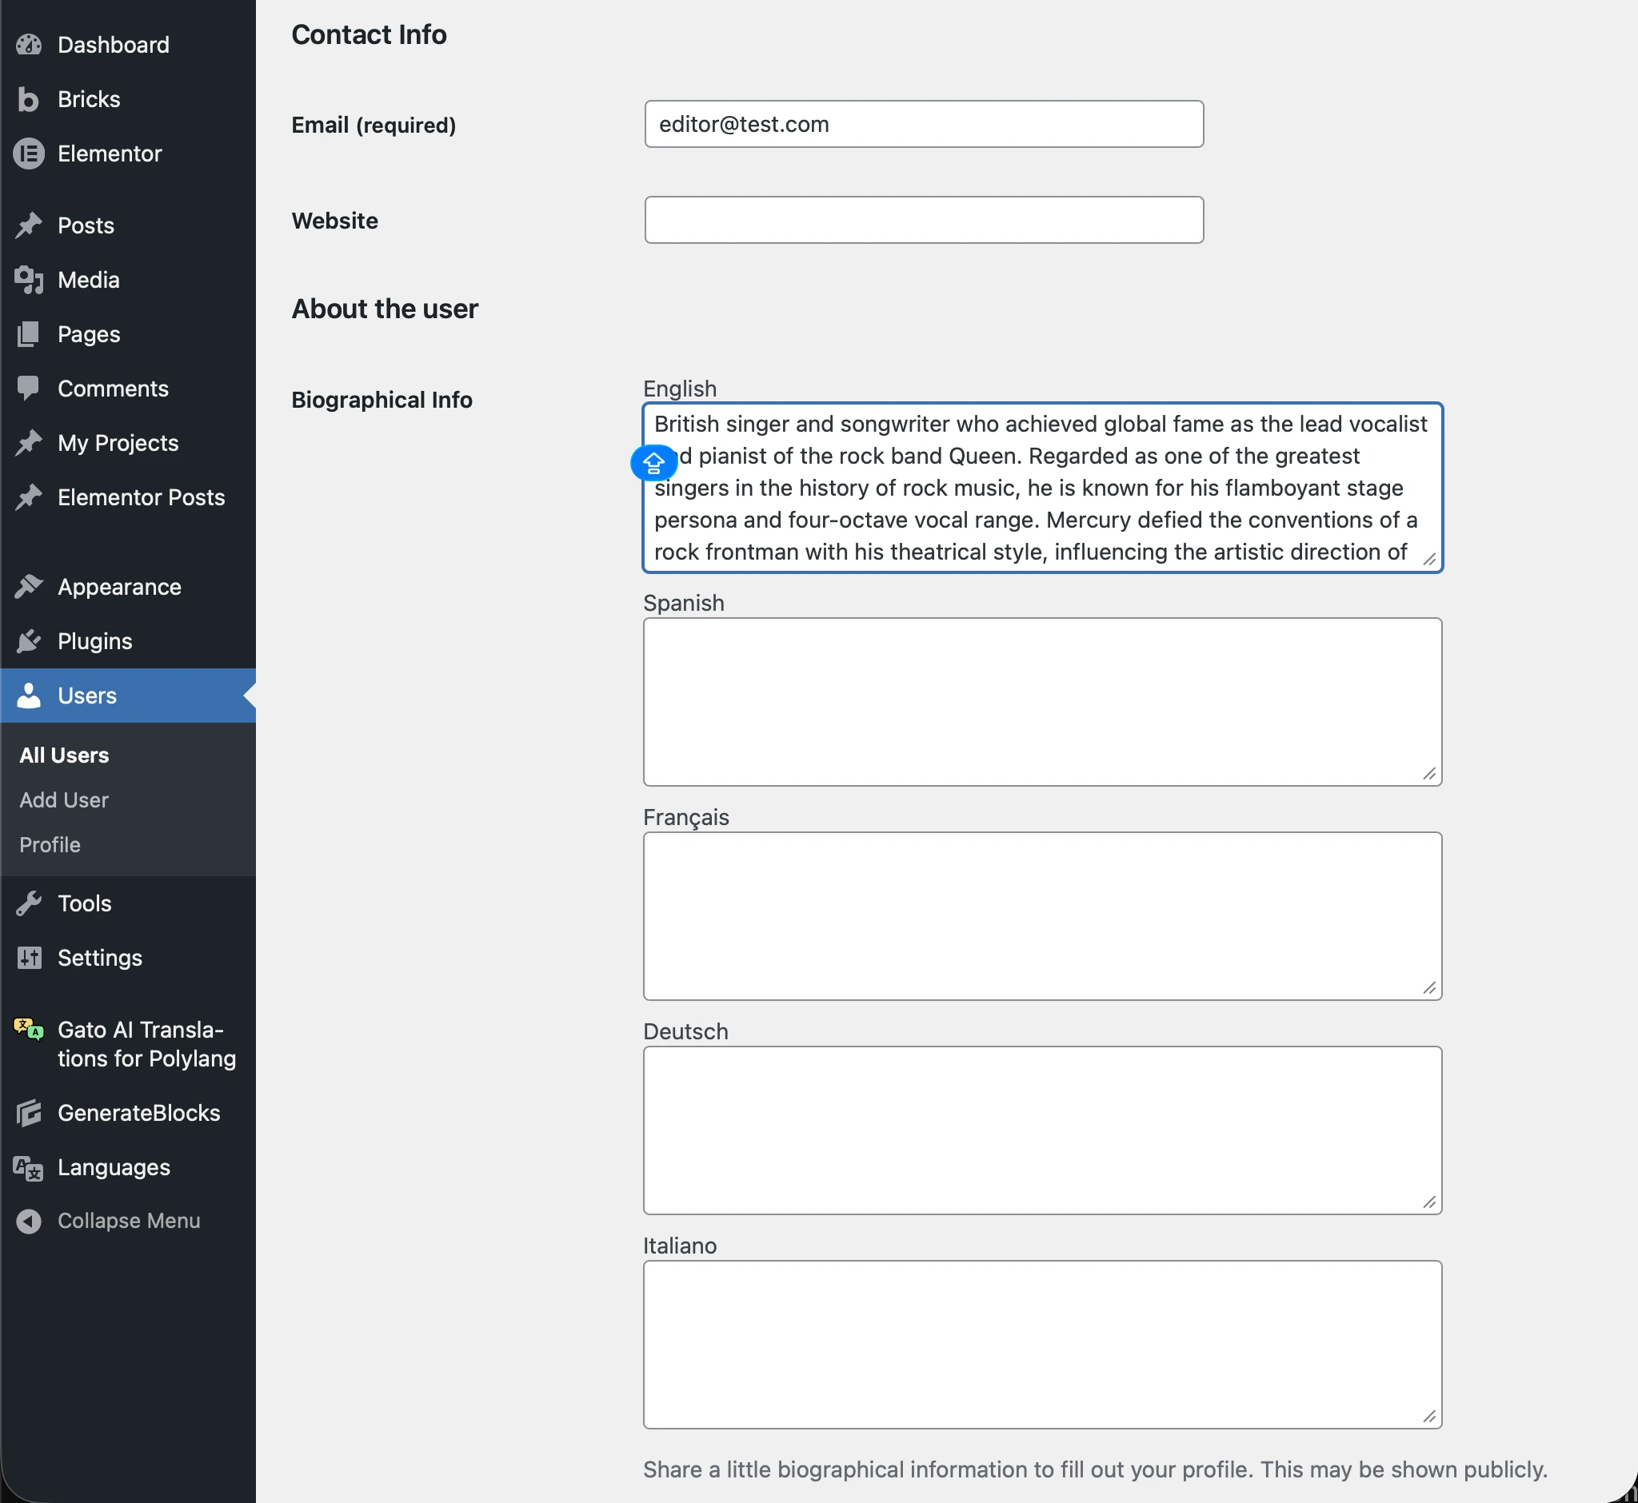This screenshot has width=1638, height=1503.
Task: Open the Plugins icon
Action: coord(29,641)
